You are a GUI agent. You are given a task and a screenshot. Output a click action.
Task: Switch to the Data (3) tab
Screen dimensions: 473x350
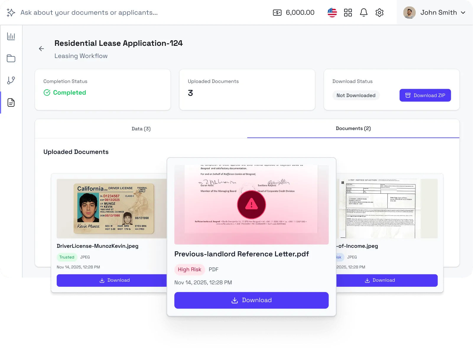point(141,129)
